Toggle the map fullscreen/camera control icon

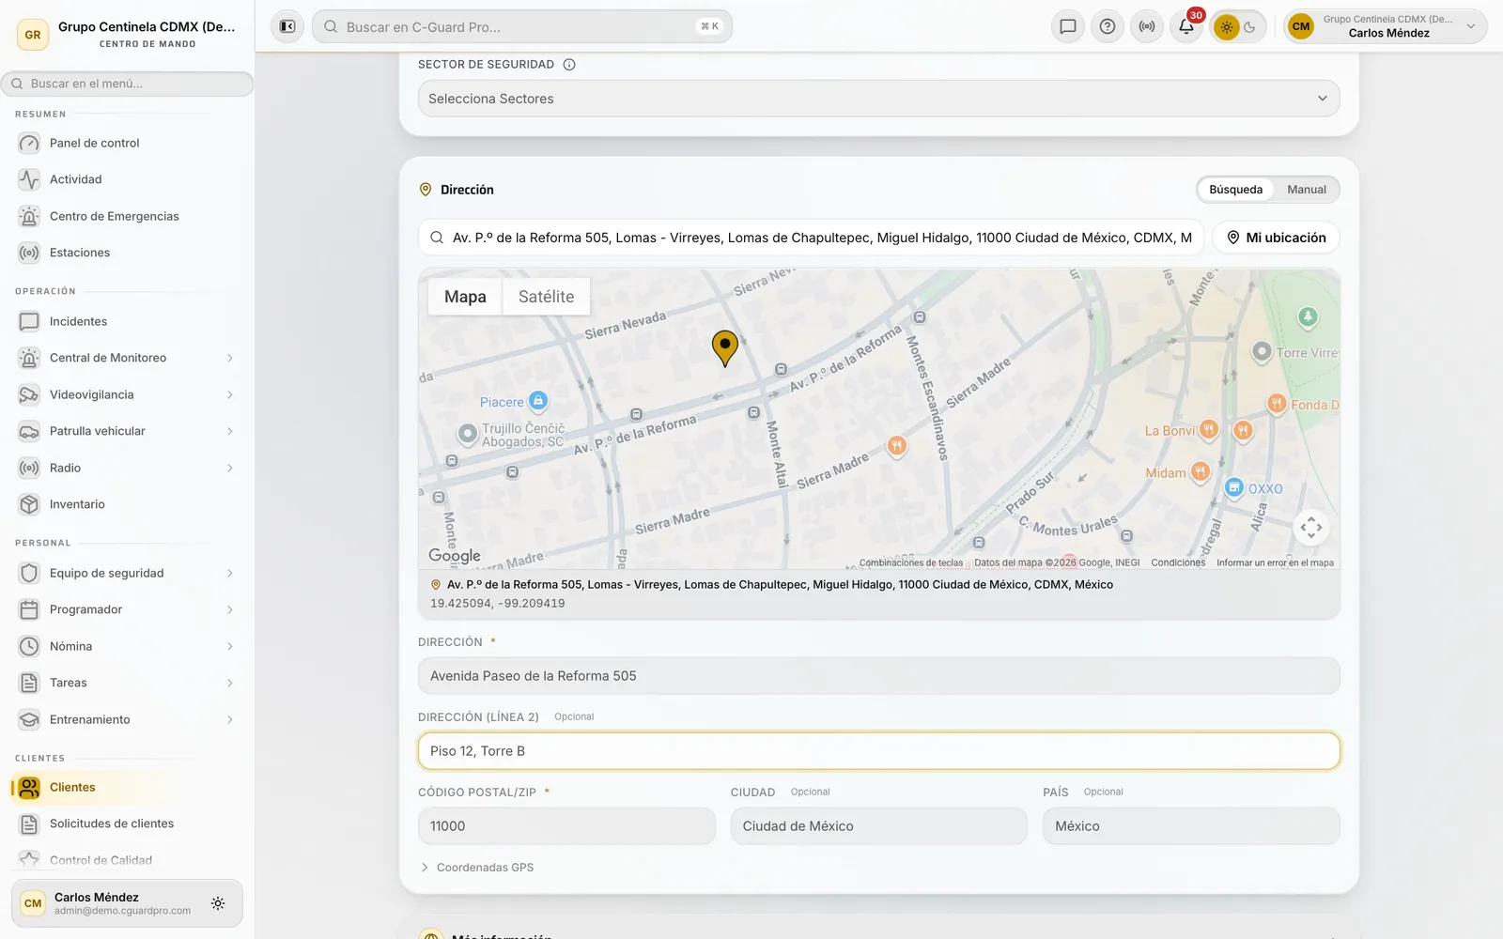click(1311, 527)
